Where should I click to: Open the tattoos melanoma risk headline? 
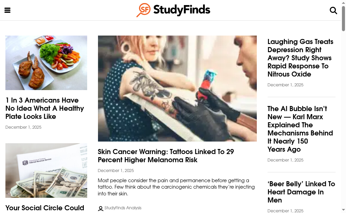pyautogui.click(x=166, y=156)
